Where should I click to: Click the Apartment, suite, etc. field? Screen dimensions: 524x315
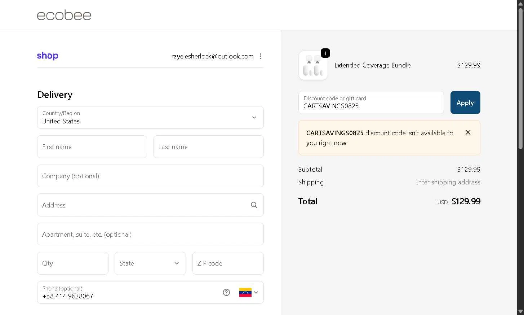150,234
